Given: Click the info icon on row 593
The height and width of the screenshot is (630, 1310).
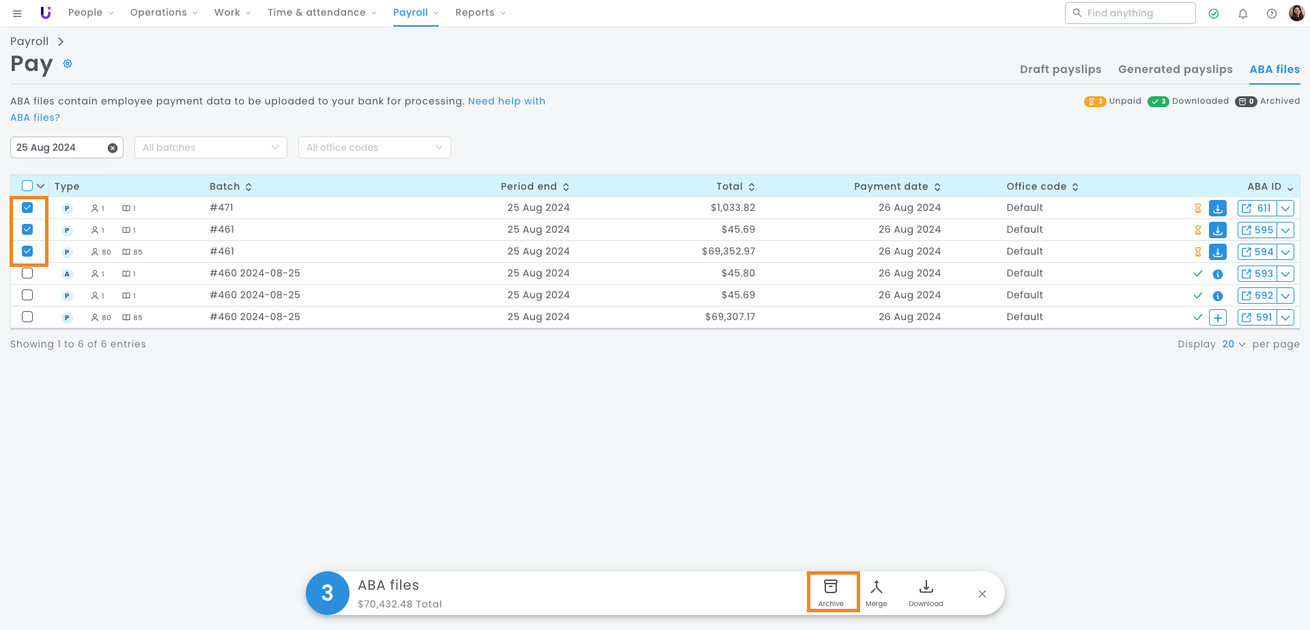Looking at the screenshot, I should pyautogui.click(x=1217, y=274).
